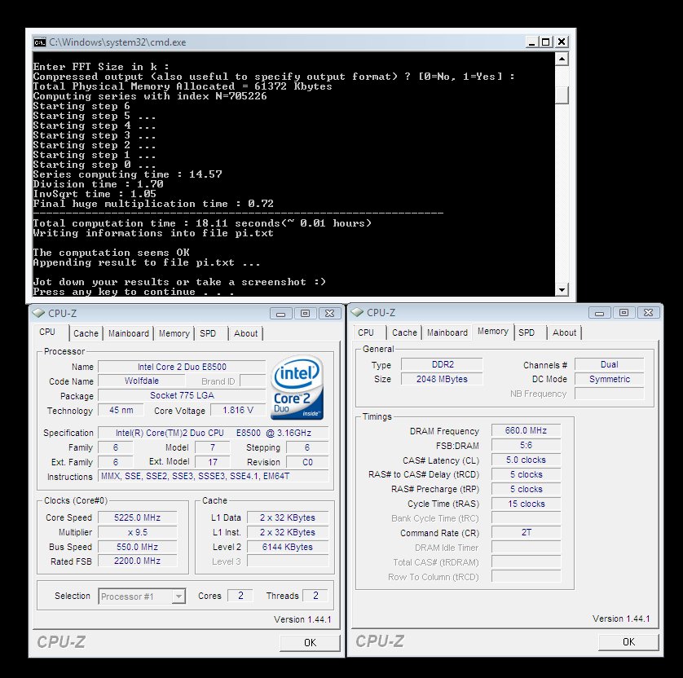Click the cmd window scrollbar thumb
This screenshot has height=678, width=683.
point(562,95)
